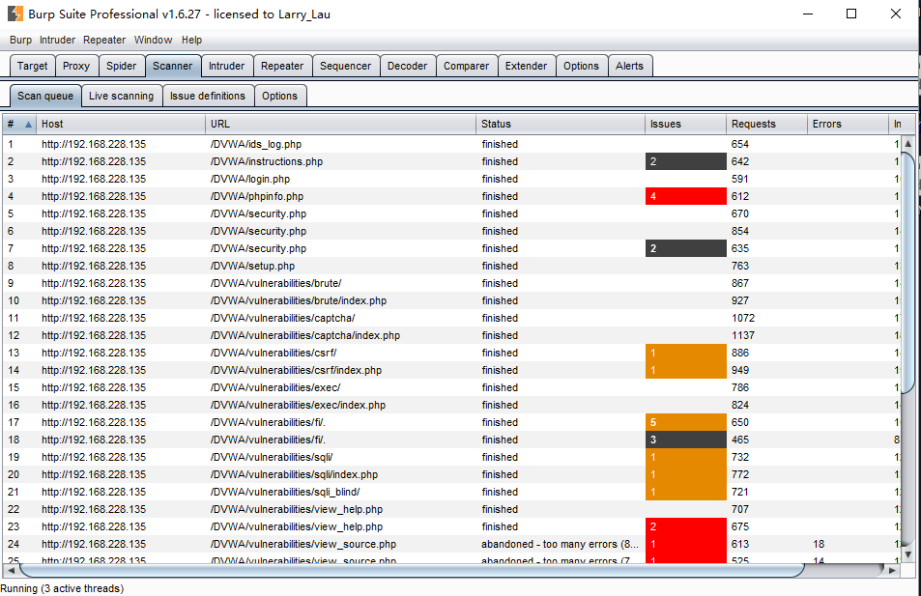Screen dimensions: 921x596
Task: Click the errors value 18
Action: [819, 545]
